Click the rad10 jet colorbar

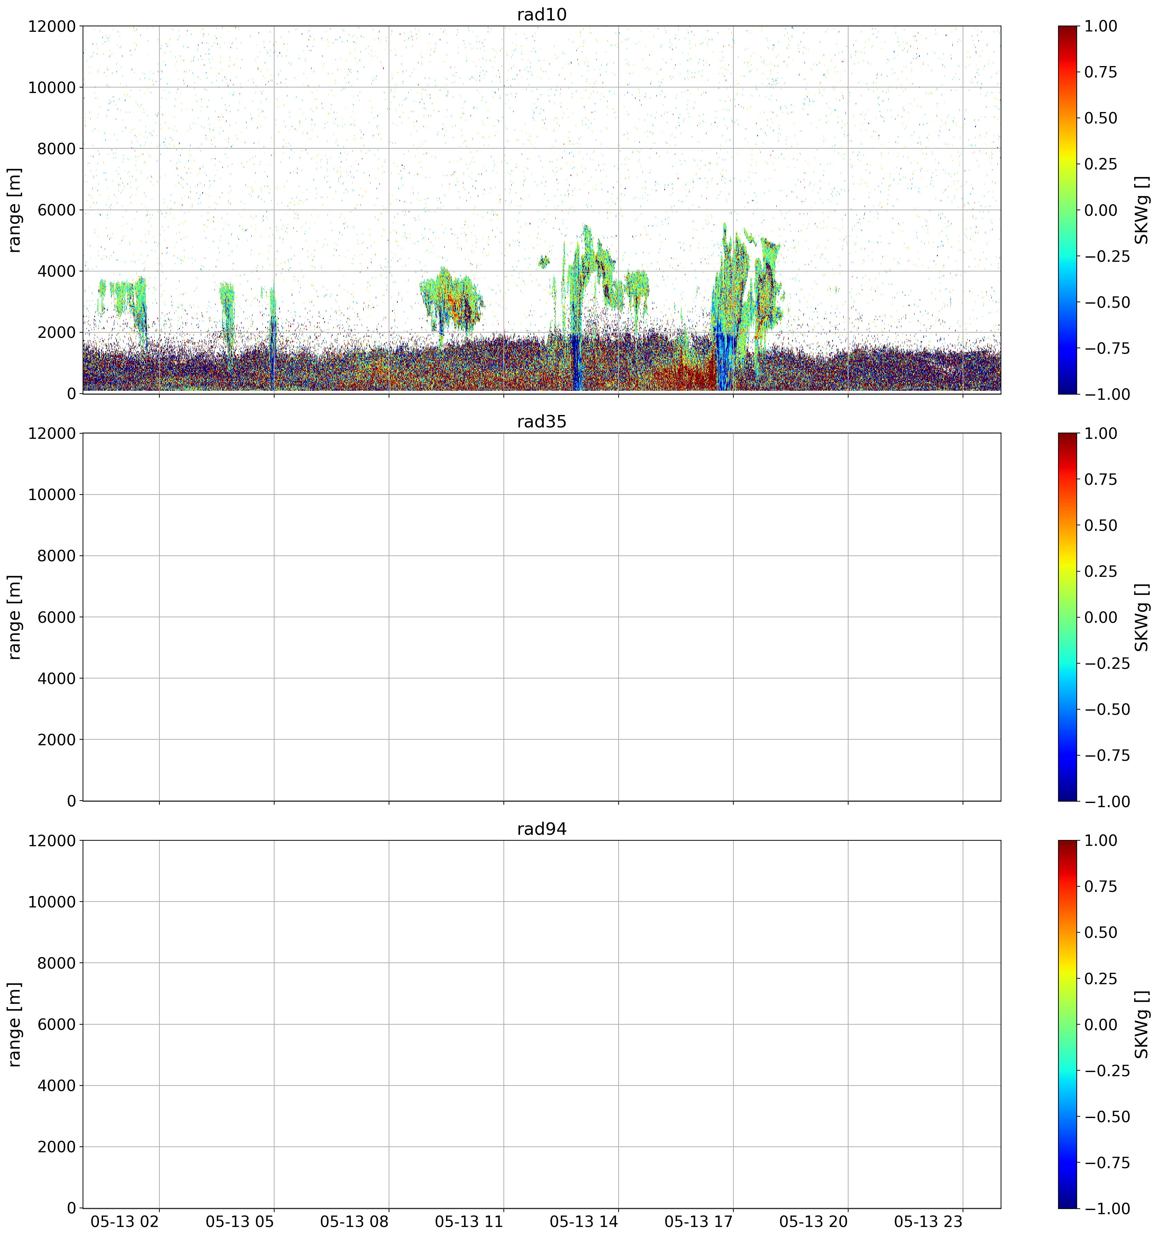click(x=1067, y=210)
